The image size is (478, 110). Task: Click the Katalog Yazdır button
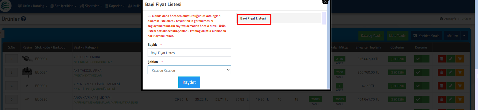[x=371, y=35]
